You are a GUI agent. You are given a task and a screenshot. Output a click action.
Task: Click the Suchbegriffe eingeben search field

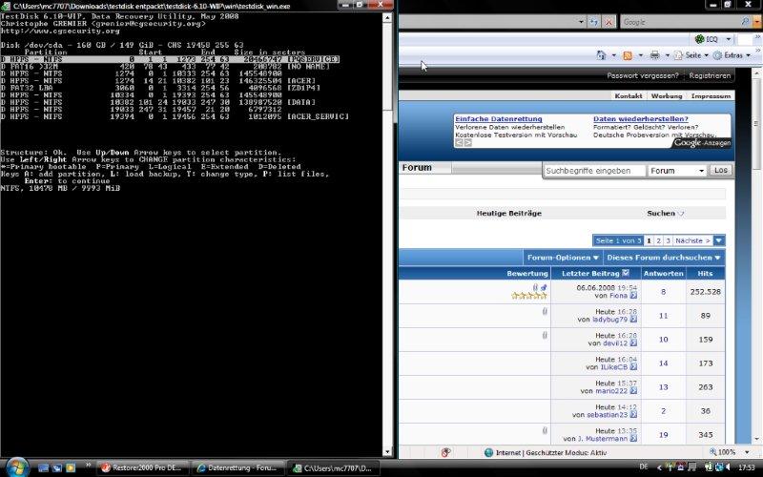[x=594, y=171]
